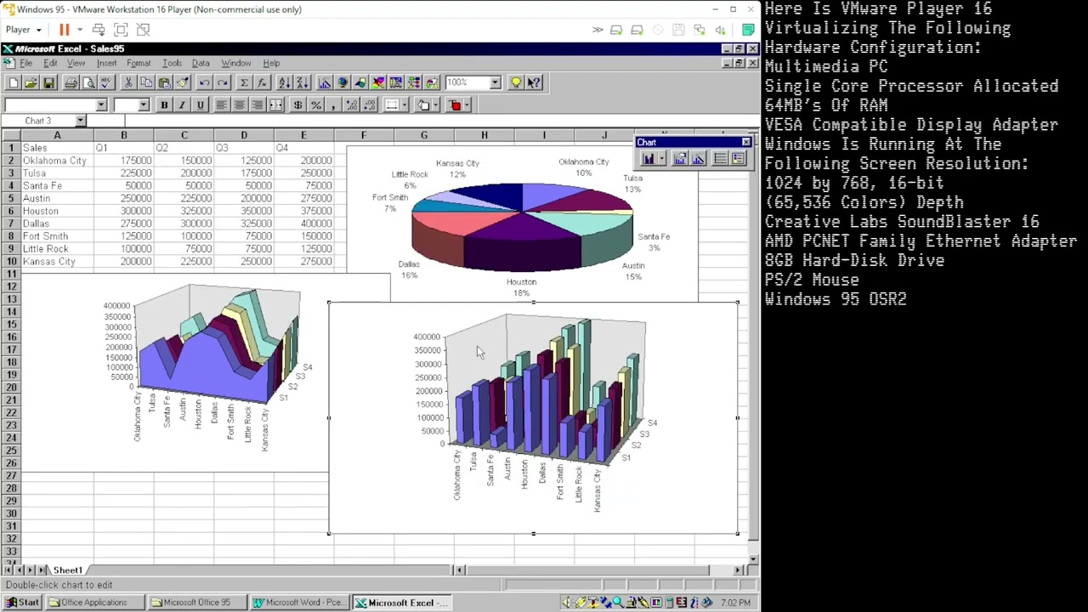Insert AutoSum with the sigma icon
The width and height of the screenshot is (1088, 612).
(244, 82)
